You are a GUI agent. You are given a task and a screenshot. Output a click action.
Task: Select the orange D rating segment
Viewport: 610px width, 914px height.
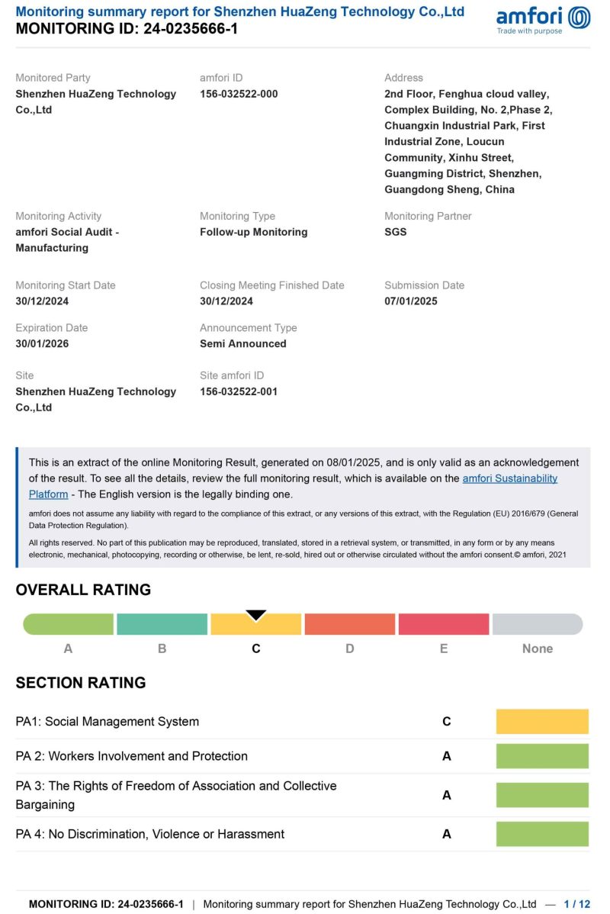[x=349, y=624]
